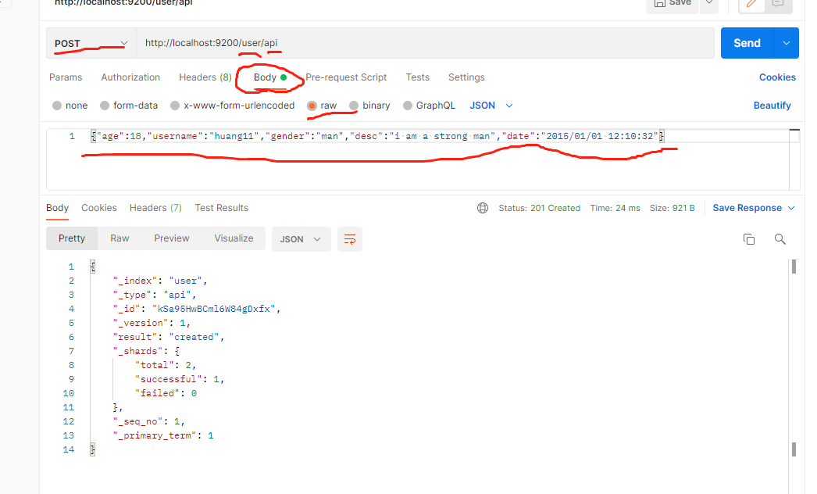
Task: Open the Test Results tab
Action: point(221,208)
